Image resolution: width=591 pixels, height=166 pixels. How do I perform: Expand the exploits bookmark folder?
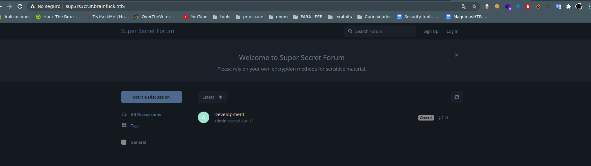tap(340, 17)
